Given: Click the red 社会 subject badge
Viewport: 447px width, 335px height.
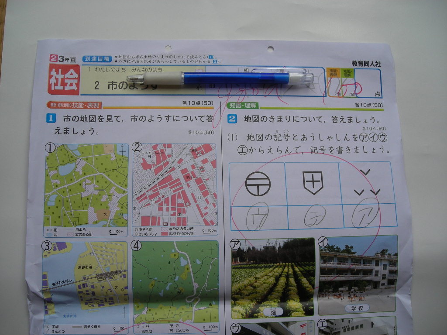Looking at the screenshot, I should click(x=64, y=80).
